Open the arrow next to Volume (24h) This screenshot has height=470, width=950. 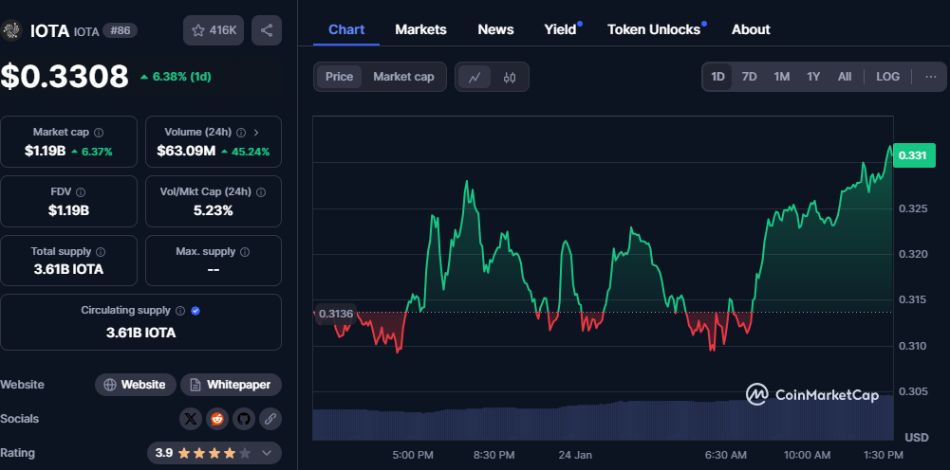tap(256, 132)
